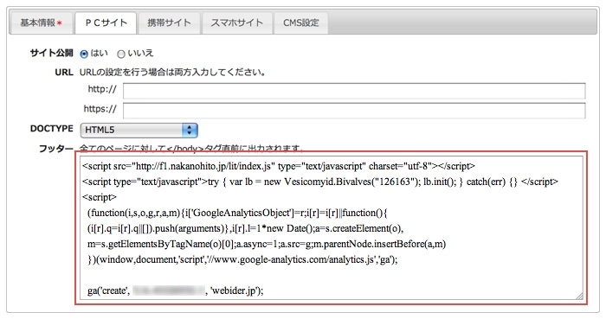The width and height of the screenshot is (606, 319).
Task: Open the 携帯サイト tab
Action: (169, 23)
